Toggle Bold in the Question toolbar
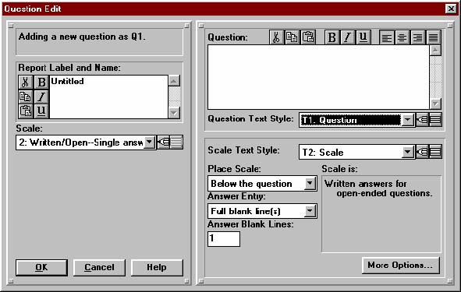 (332, 37)
